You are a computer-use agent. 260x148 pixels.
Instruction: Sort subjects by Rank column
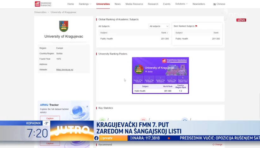(x=164, y=33)
